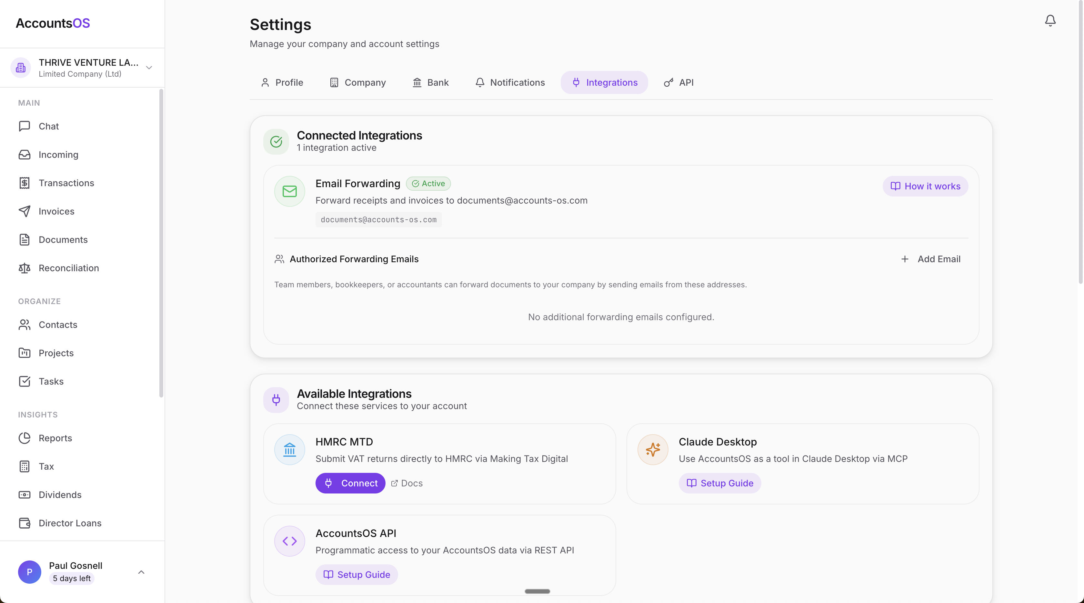Click the Invoices paper-plane icon
The image size is (1084, 603).
click(25, 211)
